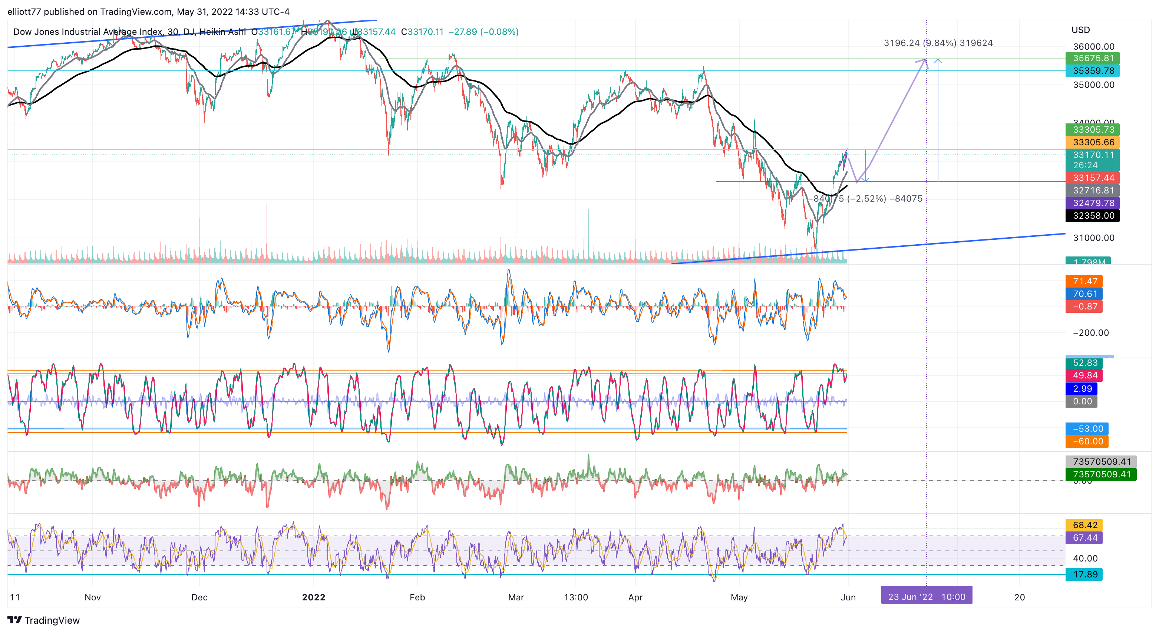The width and height of the screenshot is (1159, 633).
Task: Click the black 32358.00 price label
Action: coord(1092,215)
